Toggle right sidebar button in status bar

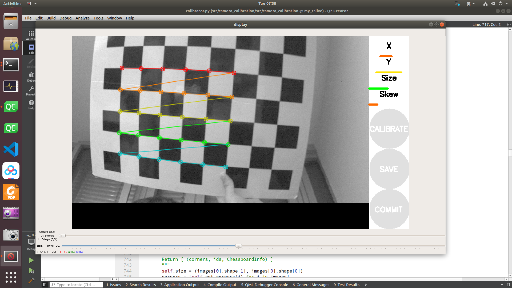[509, 285]
